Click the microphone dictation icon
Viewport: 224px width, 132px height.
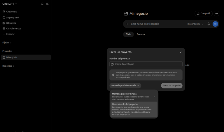[x=209, y=24]
